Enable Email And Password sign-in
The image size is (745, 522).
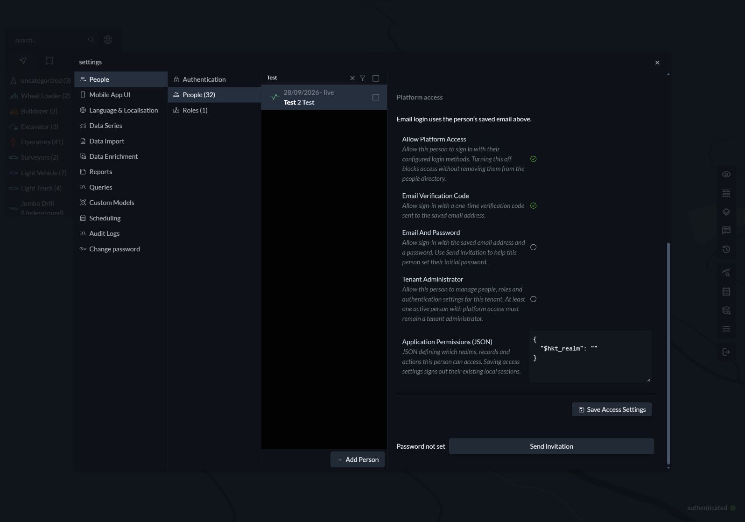pyautogui.click(x=533, y=247)
